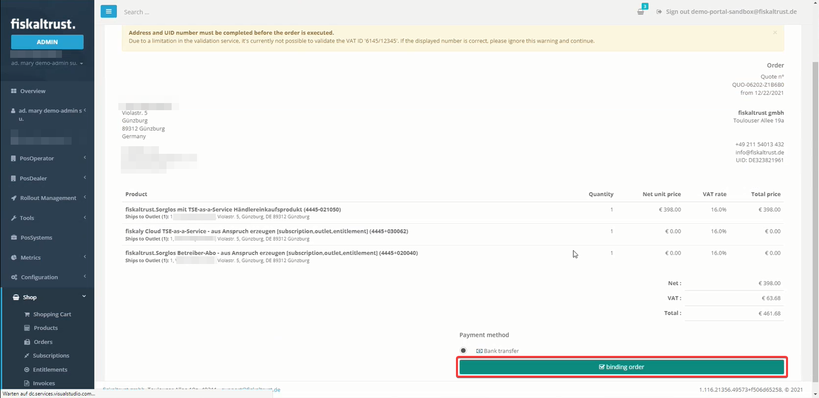Dismiss the yellow warning banner
Viewport: 819px width, 398px height.
[775, 32]
